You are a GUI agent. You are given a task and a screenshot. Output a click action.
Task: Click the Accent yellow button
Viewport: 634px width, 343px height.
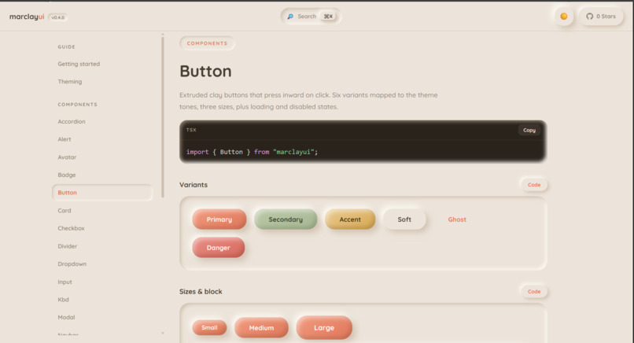350,219
